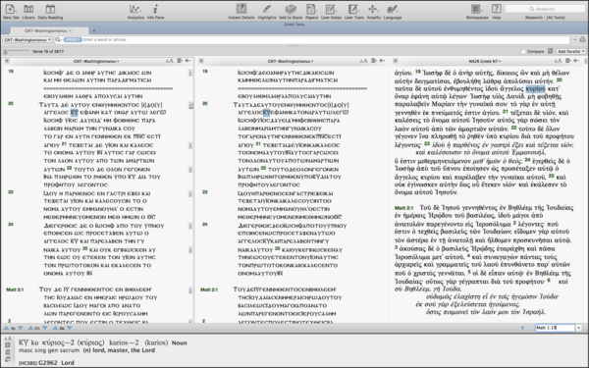Change text size in NA28 pane

(x=558, y=61)
